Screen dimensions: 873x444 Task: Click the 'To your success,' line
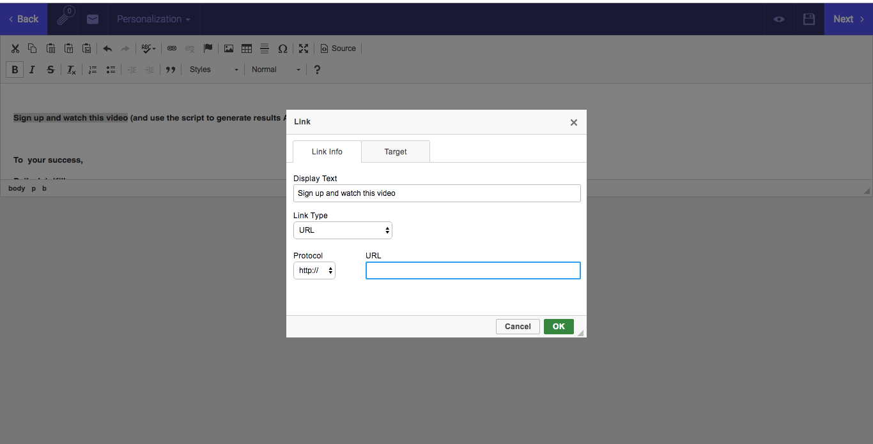[48, 160]
